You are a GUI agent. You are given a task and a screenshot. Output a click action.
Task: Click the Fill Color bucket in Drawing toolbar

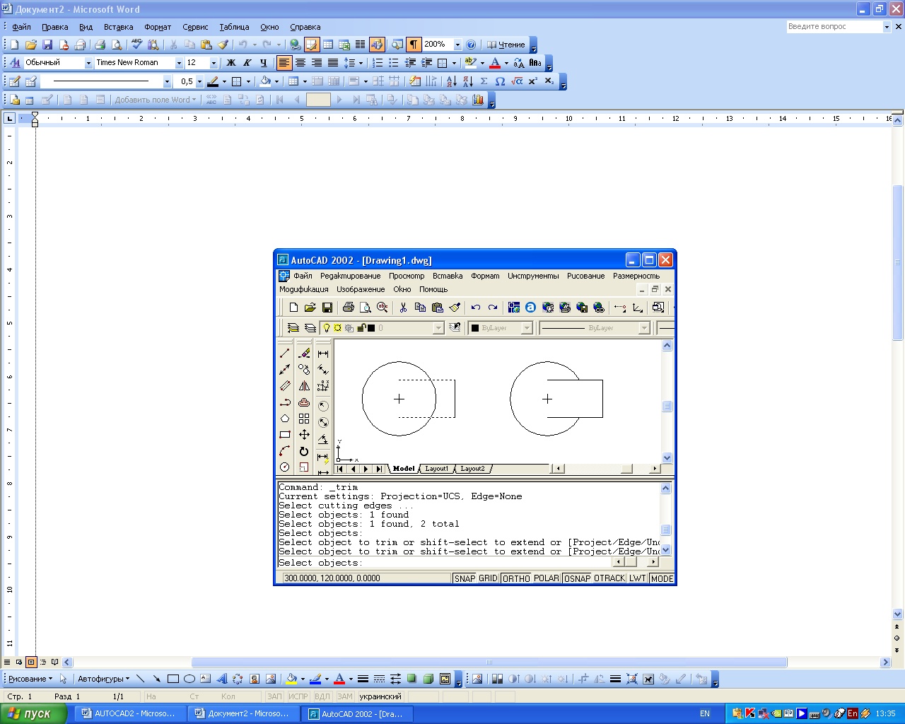291,679
